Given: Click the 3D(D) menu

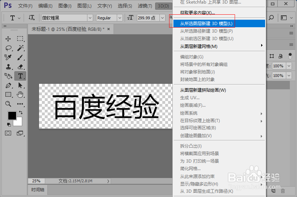Looking at the screenshot, I should pos(163,6).
